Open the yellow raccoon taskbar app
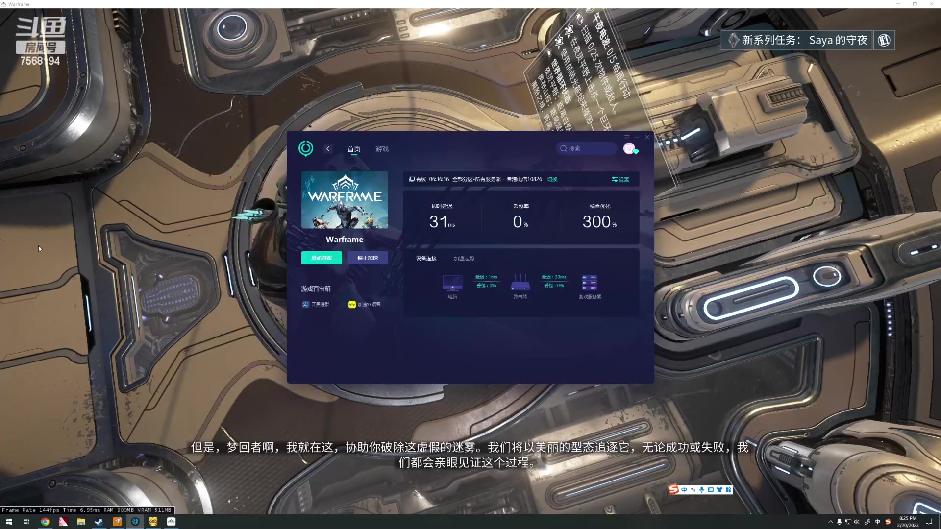 point(153,522)
